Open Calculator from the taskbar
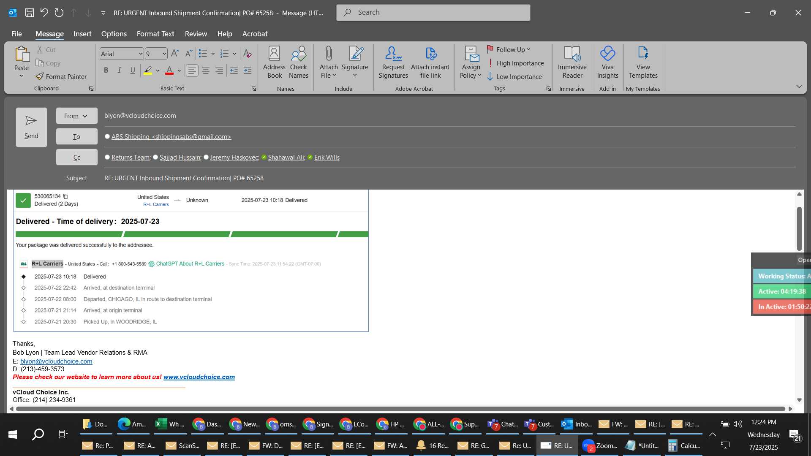This screenshot has height=456, width=811. point(685,445)
